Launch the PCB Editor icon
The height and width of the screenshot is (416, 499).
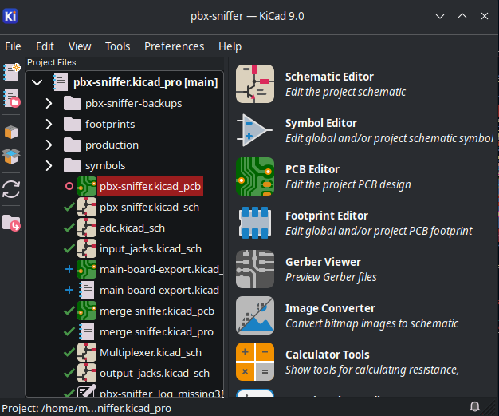(255, 176)
